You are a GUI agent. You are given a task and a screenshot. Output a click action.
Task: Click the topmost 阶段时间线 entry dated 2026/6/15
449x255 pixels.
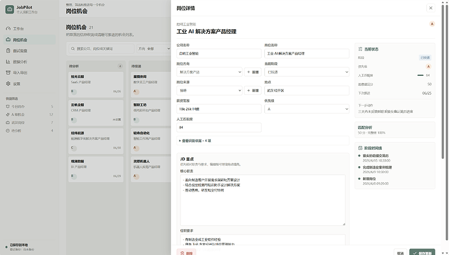tap(376, 158)
